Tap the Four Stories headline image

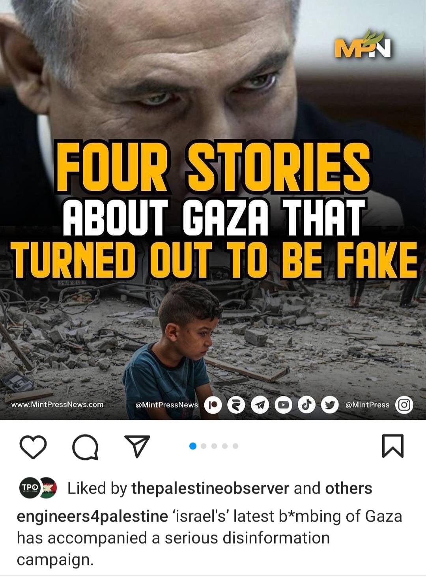[213, 210]
